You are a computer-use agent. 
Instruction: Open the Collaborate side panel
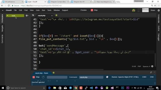(159, 18)
